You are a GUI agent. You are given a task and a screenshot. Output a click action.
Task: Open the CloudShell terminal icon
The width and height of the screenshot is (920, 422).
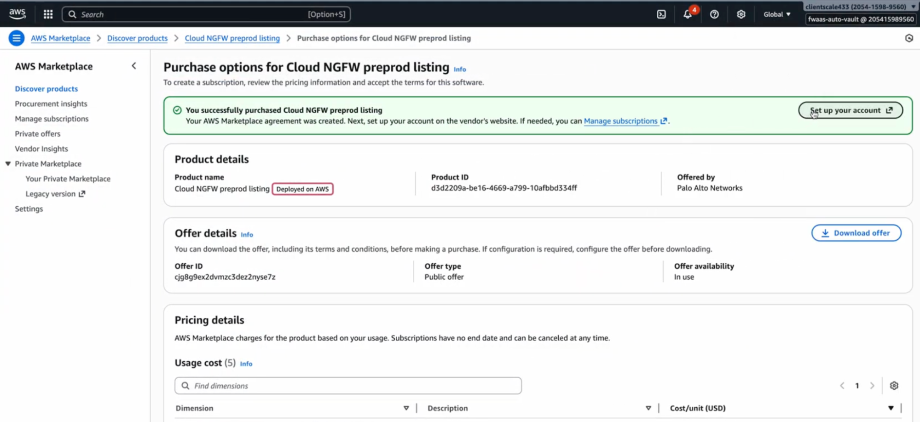(661, 14)
